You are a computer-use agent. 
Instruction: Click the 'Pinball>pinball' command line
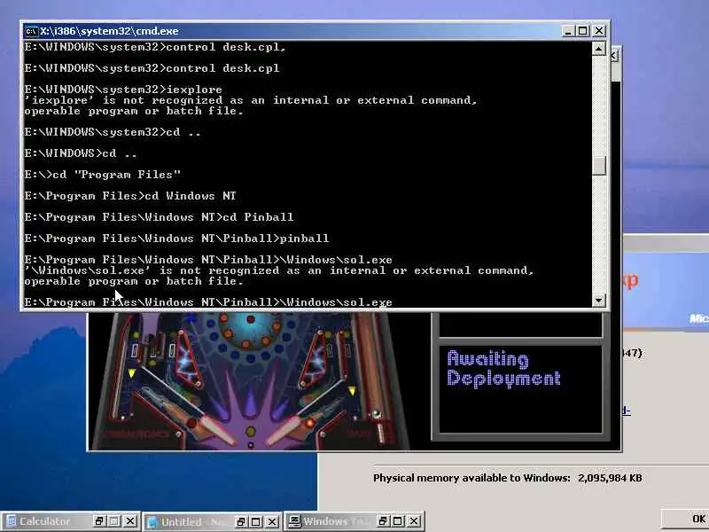[x=176, y=239]
